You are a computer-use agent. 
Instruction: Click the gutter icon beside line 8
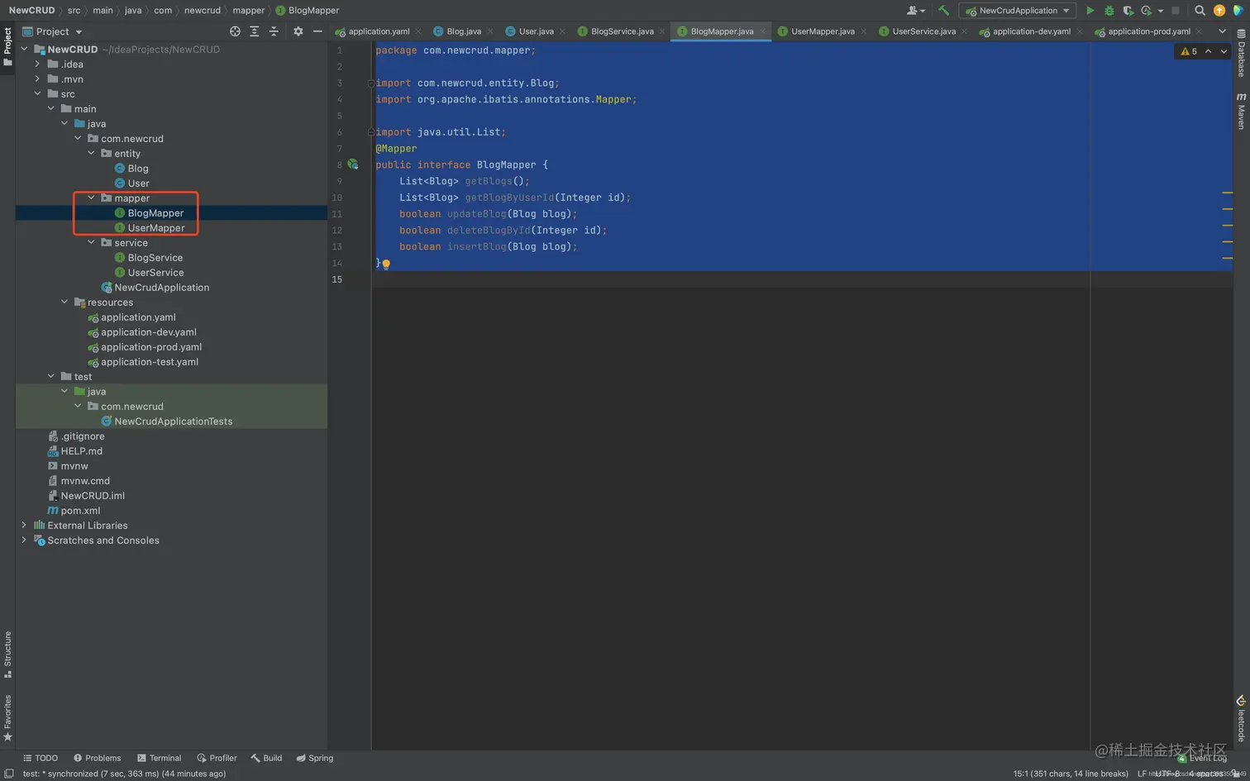pos(353,164)
